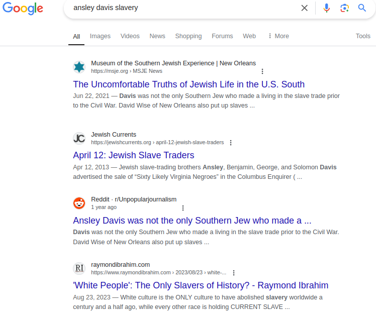
Task: Click the jewishcurrents.org URL breadcrumb
Action: tap(157, 142)
